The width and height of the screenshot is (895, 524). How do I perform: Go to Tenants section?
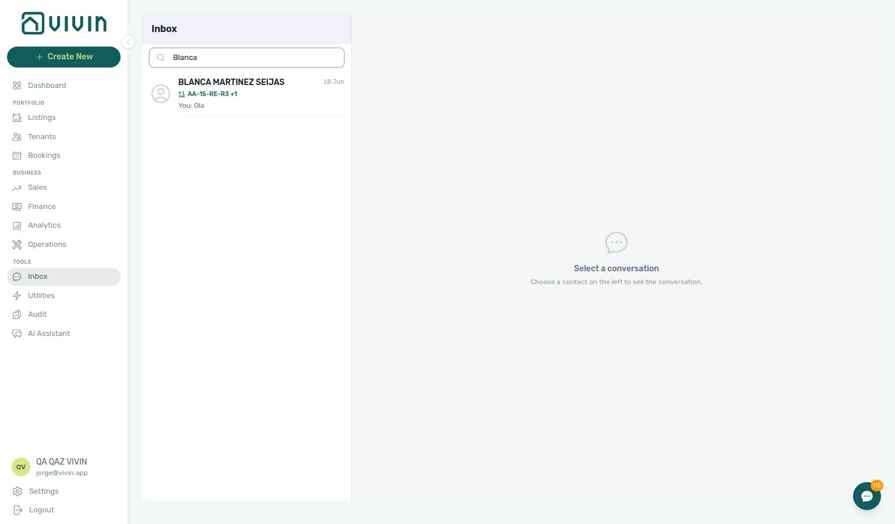coord(64,137)
